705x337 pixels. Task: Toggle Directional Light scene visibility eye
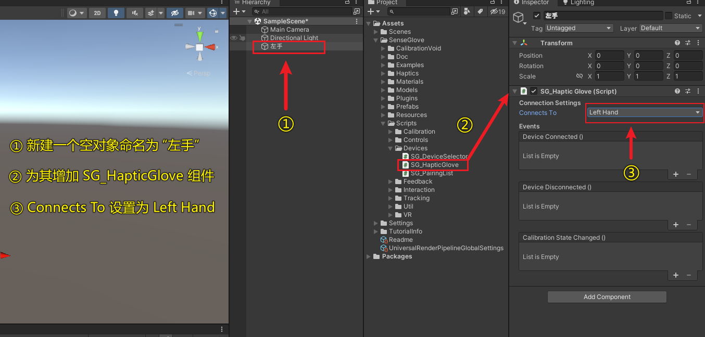click(x=234, y=38)
